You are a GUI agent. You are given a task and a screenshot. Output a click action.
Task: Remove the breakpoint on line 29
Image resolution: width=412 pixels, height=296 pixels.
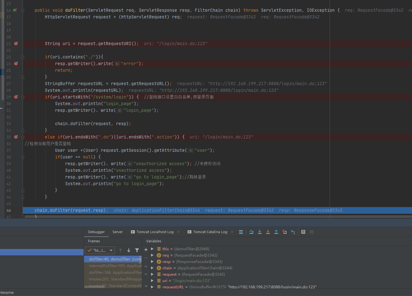[16, 97]
